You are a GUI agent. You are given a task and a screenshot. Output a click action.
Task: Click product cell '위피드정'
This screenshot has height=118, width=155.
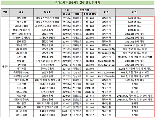click(x=21, y=88)
